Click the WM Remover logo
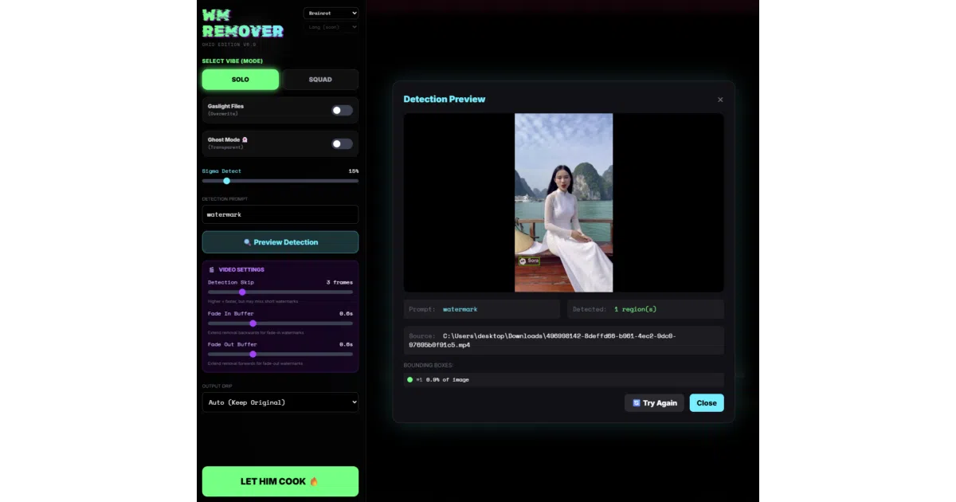The width and height of the screenshot is (956, 502). tap(242, 24)
